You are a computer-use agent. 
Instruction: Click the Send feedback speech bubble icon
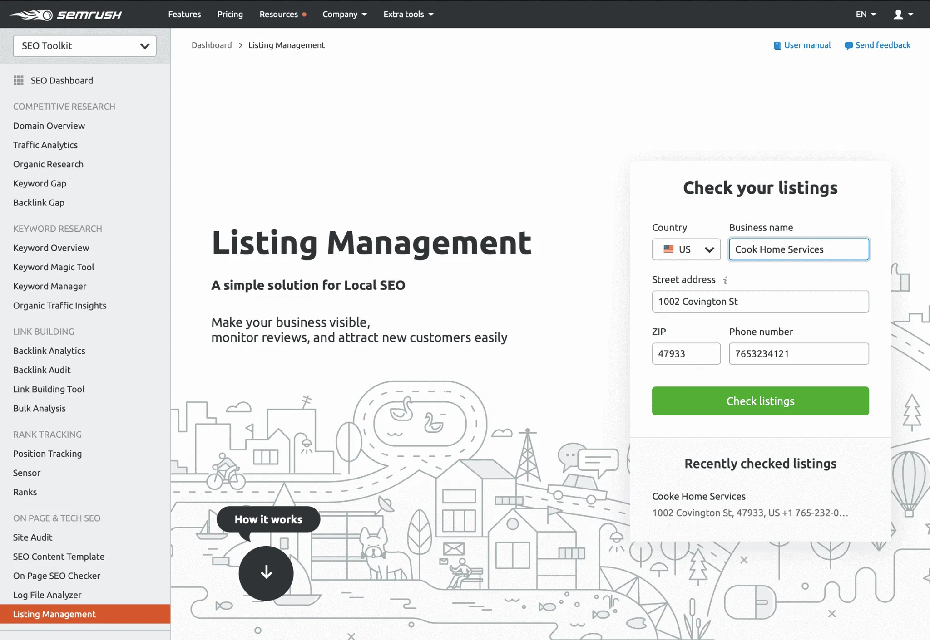coord(848,45)
